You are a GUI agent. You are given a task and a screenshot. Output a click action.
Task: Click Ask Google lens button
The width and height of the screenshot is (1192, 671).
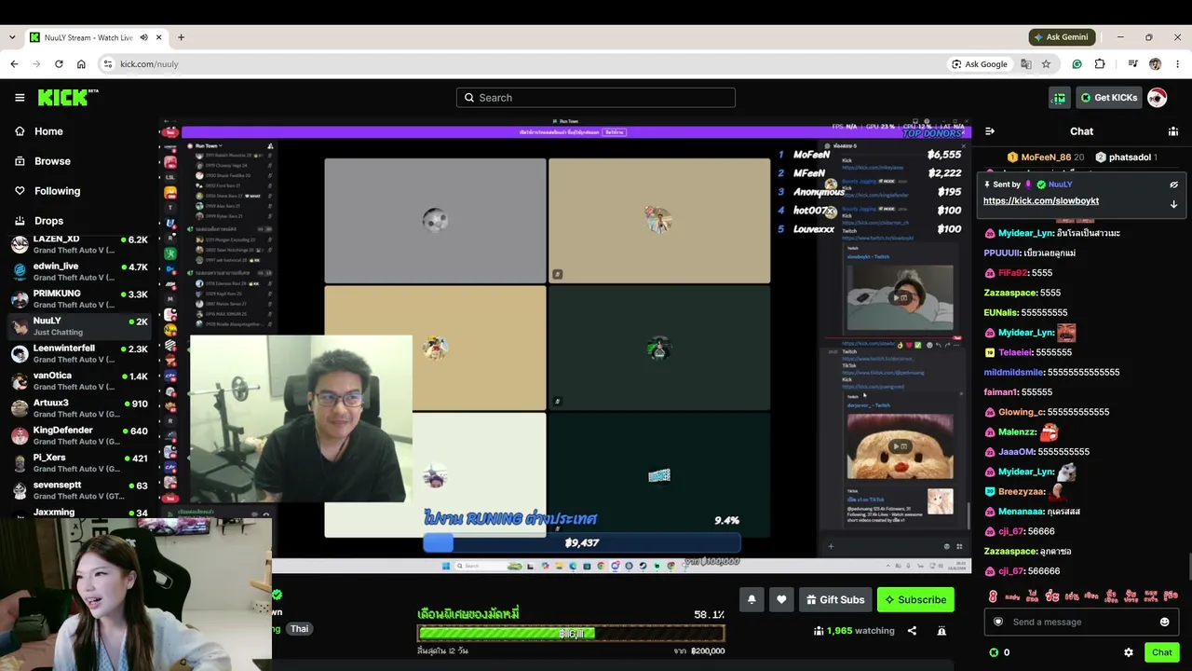click(x=980, y=64)
